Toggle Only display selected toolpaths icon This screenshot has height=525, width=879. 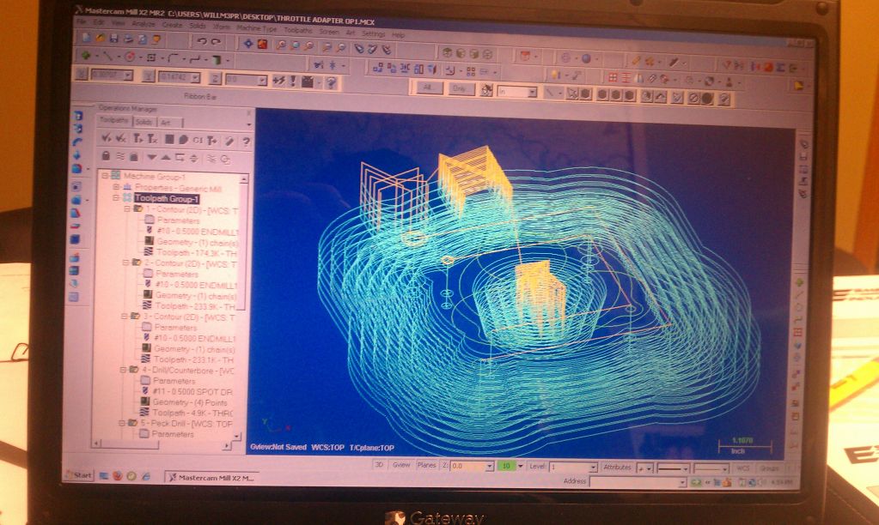pos(211,159)
